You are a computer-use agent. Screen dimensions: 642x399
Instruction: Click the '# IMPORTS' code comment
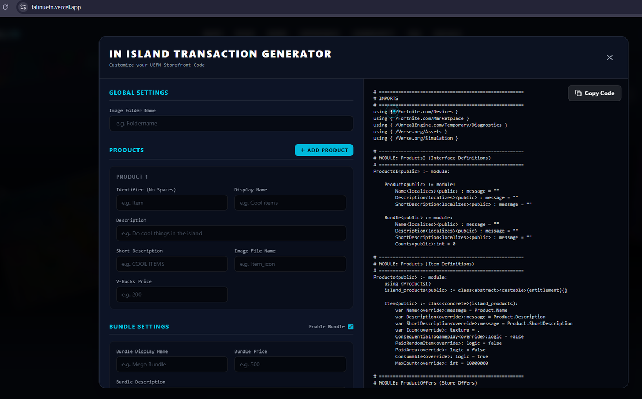(386, 98)
